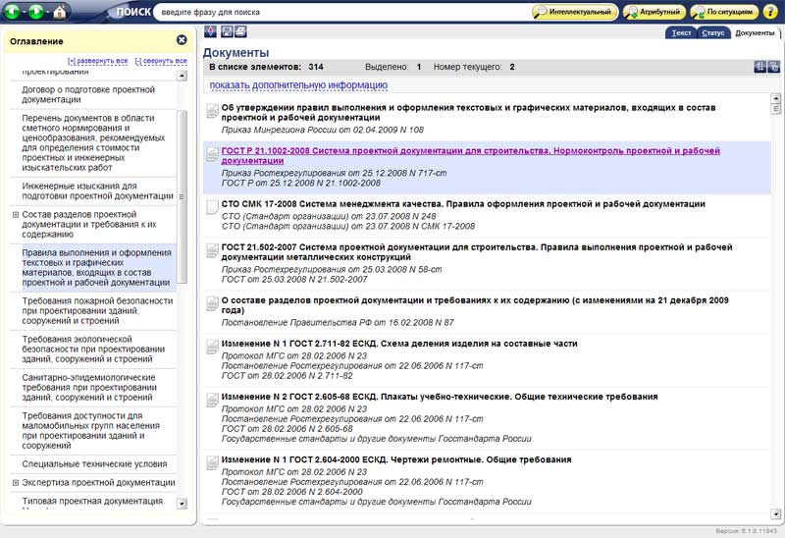This screenshot has width=785, height=538.
Task: Switch to the Статус tab
Action: tap(713, 33)
